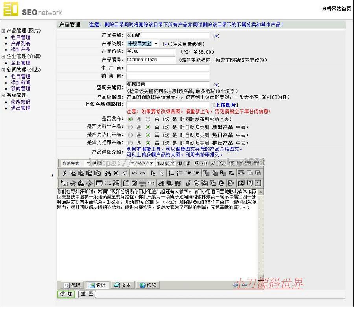
Task: Open 修改密码 in the sidebar
Action: click(x=21, y=102)
